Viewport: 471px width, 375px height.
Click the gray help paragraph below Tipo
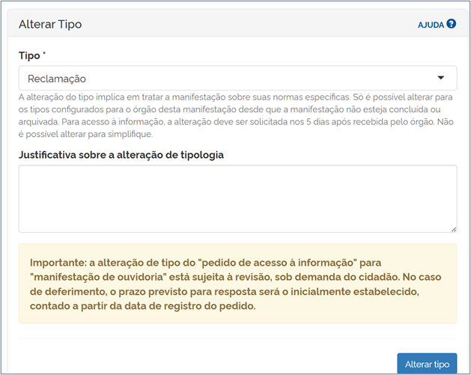pos(237,115)
